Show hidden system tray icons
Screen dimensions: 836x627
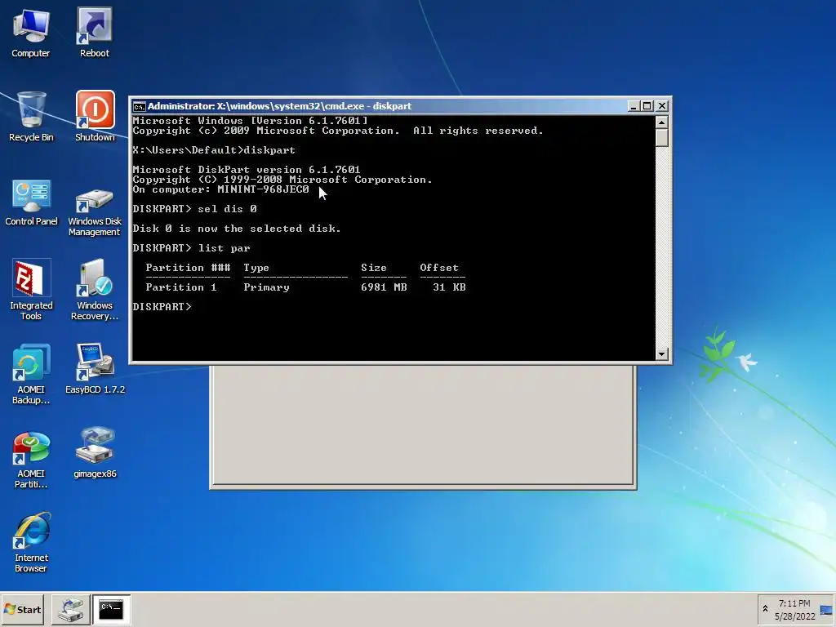tap(765, 609)
